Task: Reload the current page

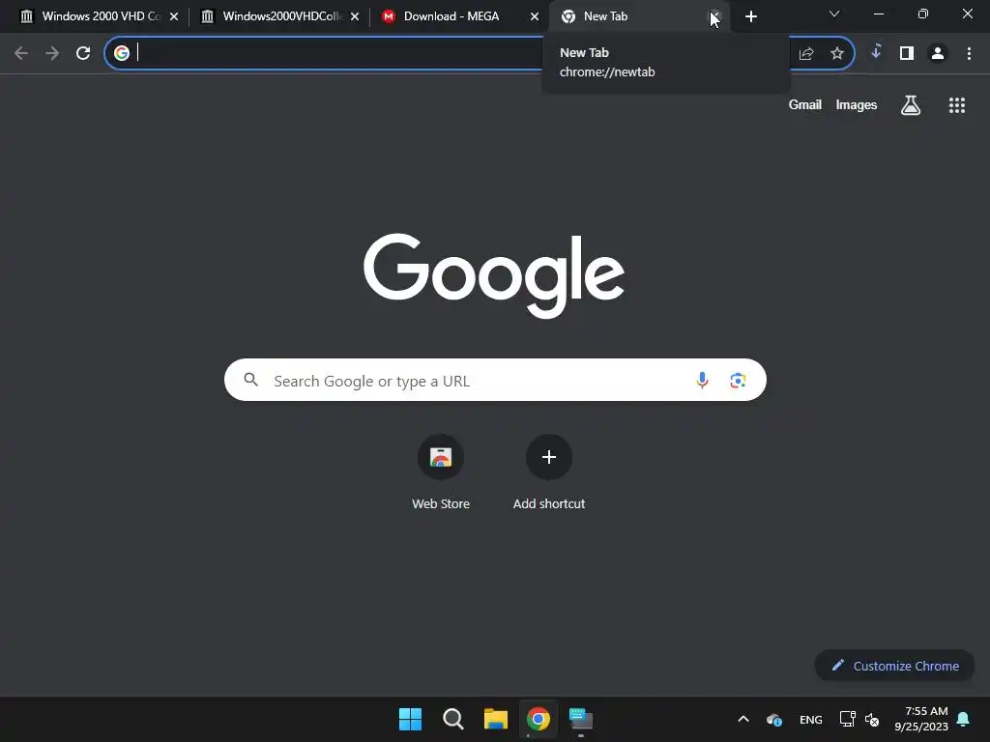Action: 83,53
